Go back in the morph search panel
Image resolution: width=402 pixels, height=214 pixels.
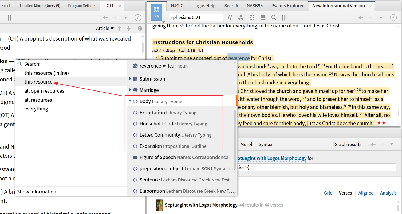click(373, 144)
